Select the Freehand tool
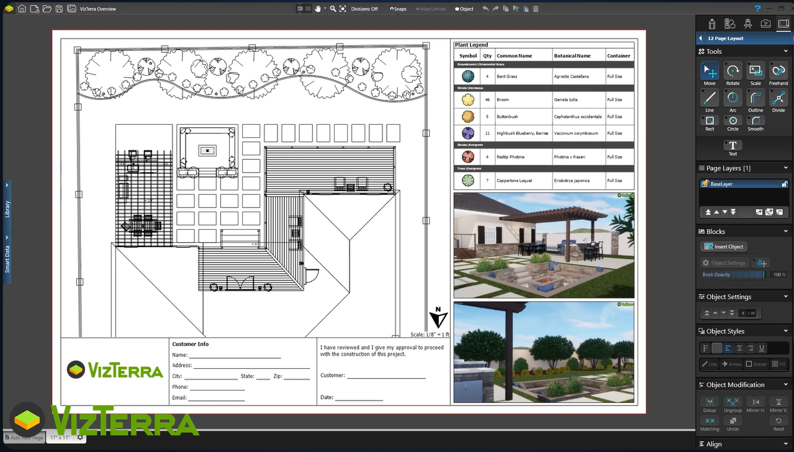 tap(778, 70)
